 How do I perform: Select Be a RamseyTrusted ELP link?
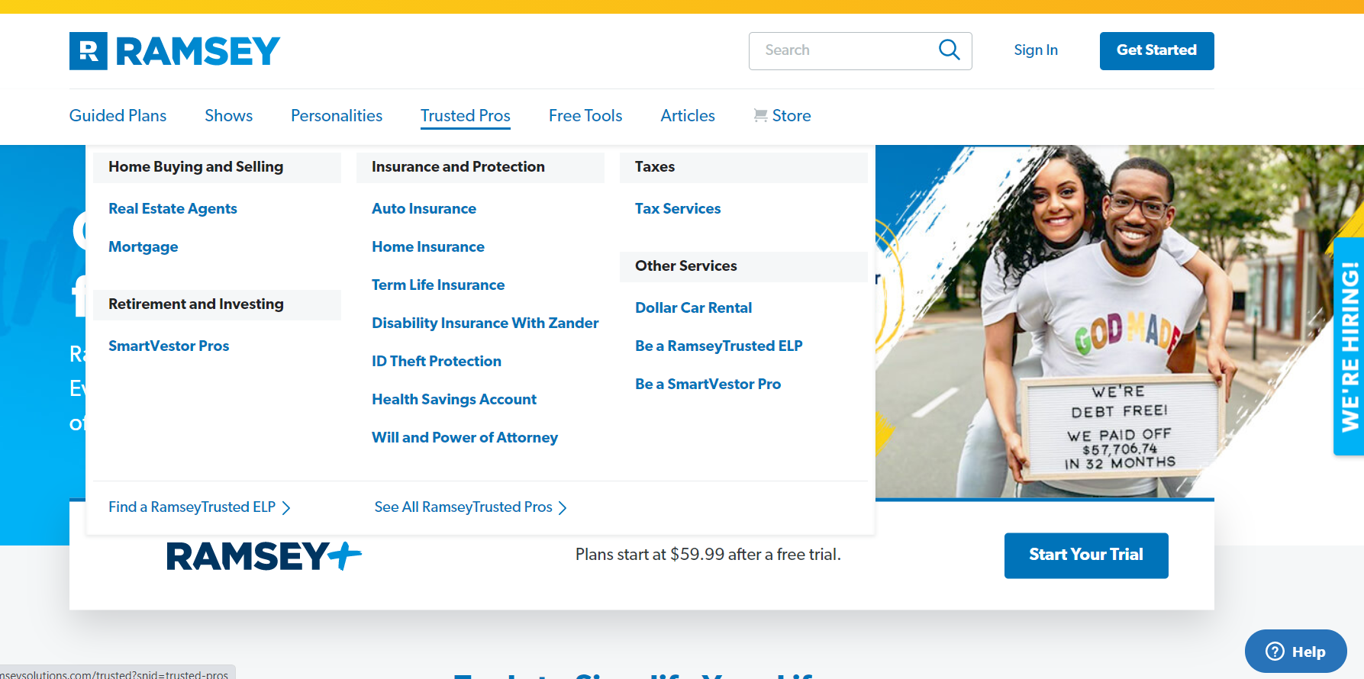click(719, 346)
